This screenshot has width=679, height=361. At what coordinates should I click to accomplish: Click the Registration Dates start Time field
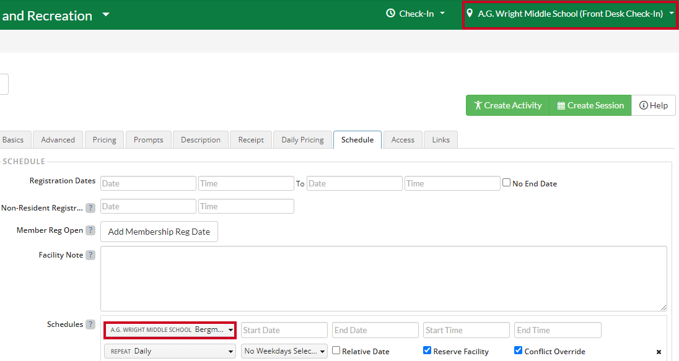click(x=246, y=183)
